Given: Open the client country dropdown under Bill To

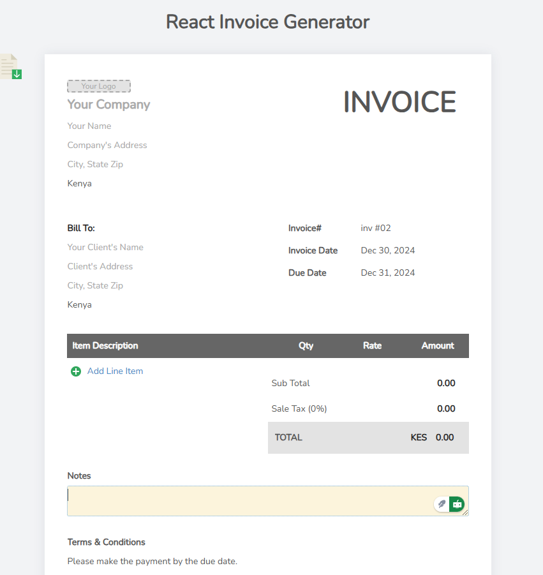Looking at the screenshot, I should (x=80, y=305).
